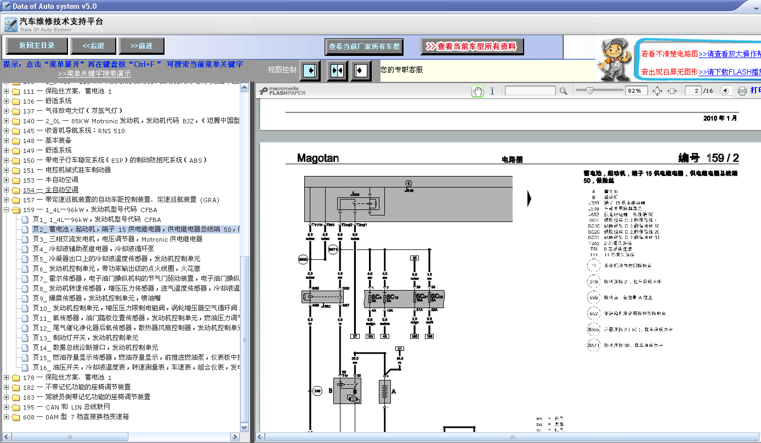Expand the 153 一 半自动空调 node
This screenshot has height=443, width=761.
(6, 180)
